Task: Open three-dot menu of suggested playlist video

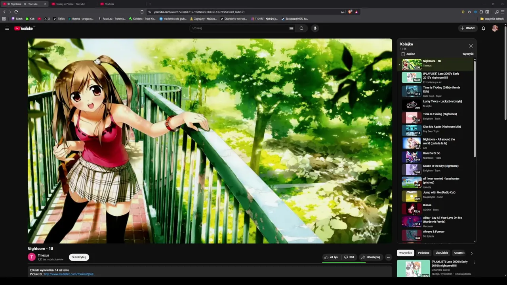Action: [475, 262]
